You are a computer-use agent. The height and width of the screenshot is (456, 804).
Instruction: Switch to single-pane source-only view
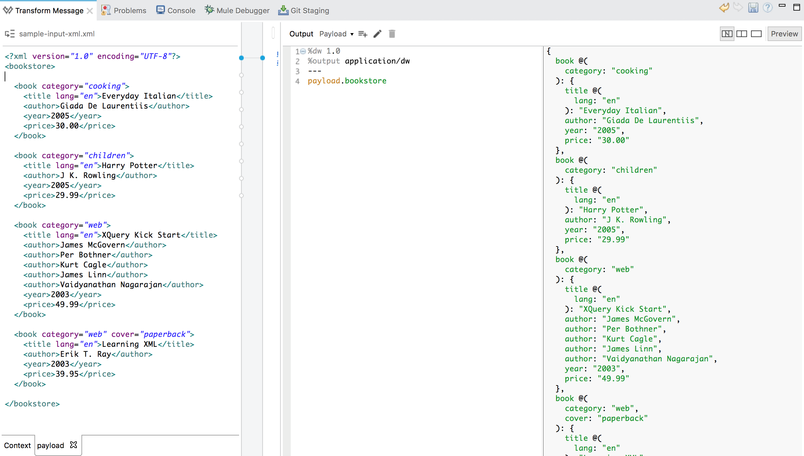point(756,34)
